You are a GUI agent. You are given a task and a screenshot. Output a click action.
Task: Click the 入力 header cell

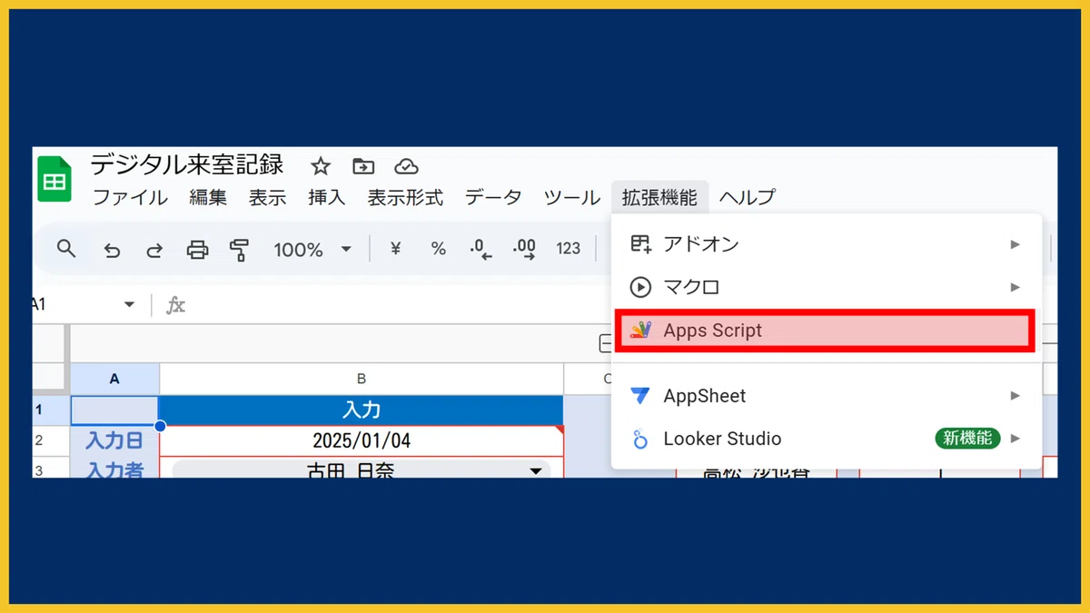tap(362, 410)
